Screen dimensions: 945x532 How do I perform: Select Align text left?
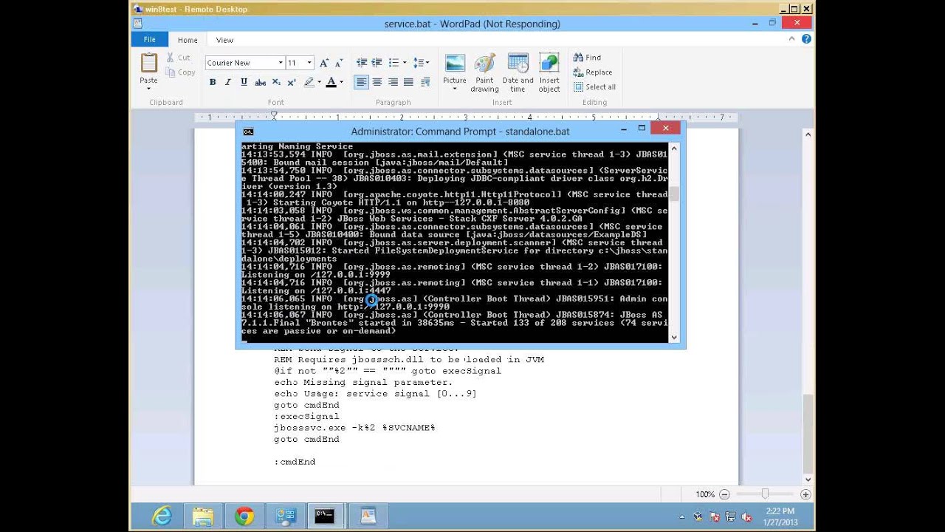tap(362, 82)
